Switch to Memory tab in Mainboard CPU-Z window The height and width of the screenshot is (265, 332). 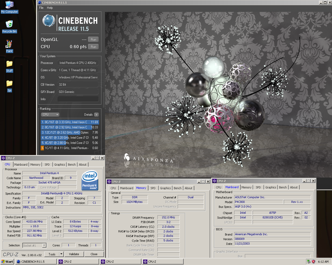(246, 187)
